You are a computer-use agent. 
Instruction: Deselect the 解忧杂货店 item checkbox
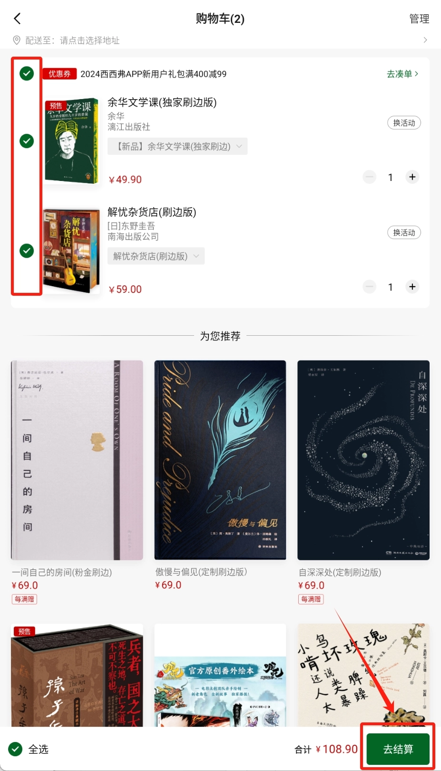tap(27, 250)
